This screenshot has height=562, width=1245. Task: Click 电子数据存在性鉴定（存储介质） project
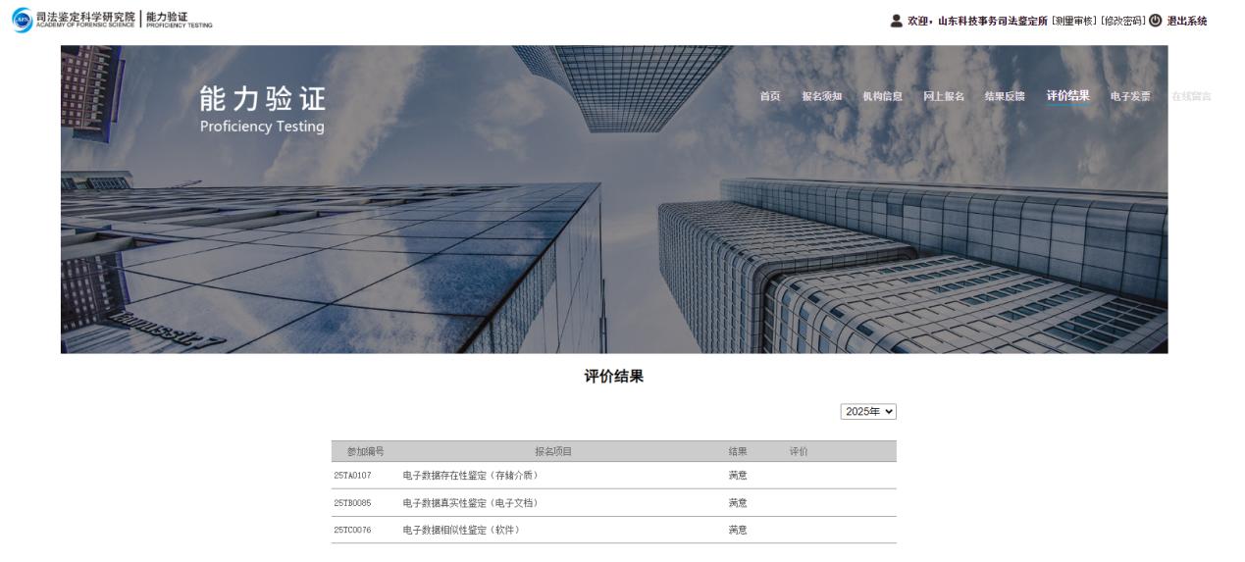coord(471,476)
